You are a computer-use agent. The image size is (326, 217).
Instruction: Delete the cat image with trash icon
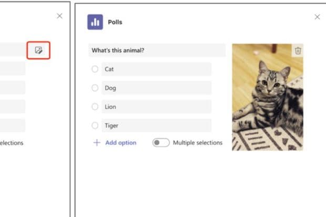(298, 50)
